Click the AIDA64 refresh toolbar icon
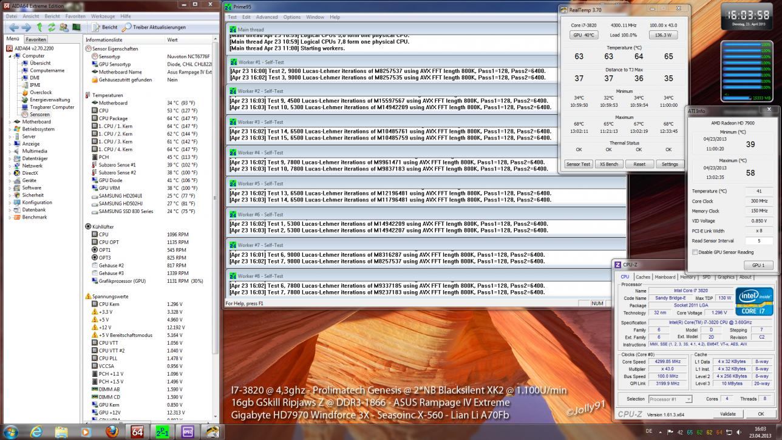Screen dimensions: 782x440 pyautogui.click(x=52, y=27)
